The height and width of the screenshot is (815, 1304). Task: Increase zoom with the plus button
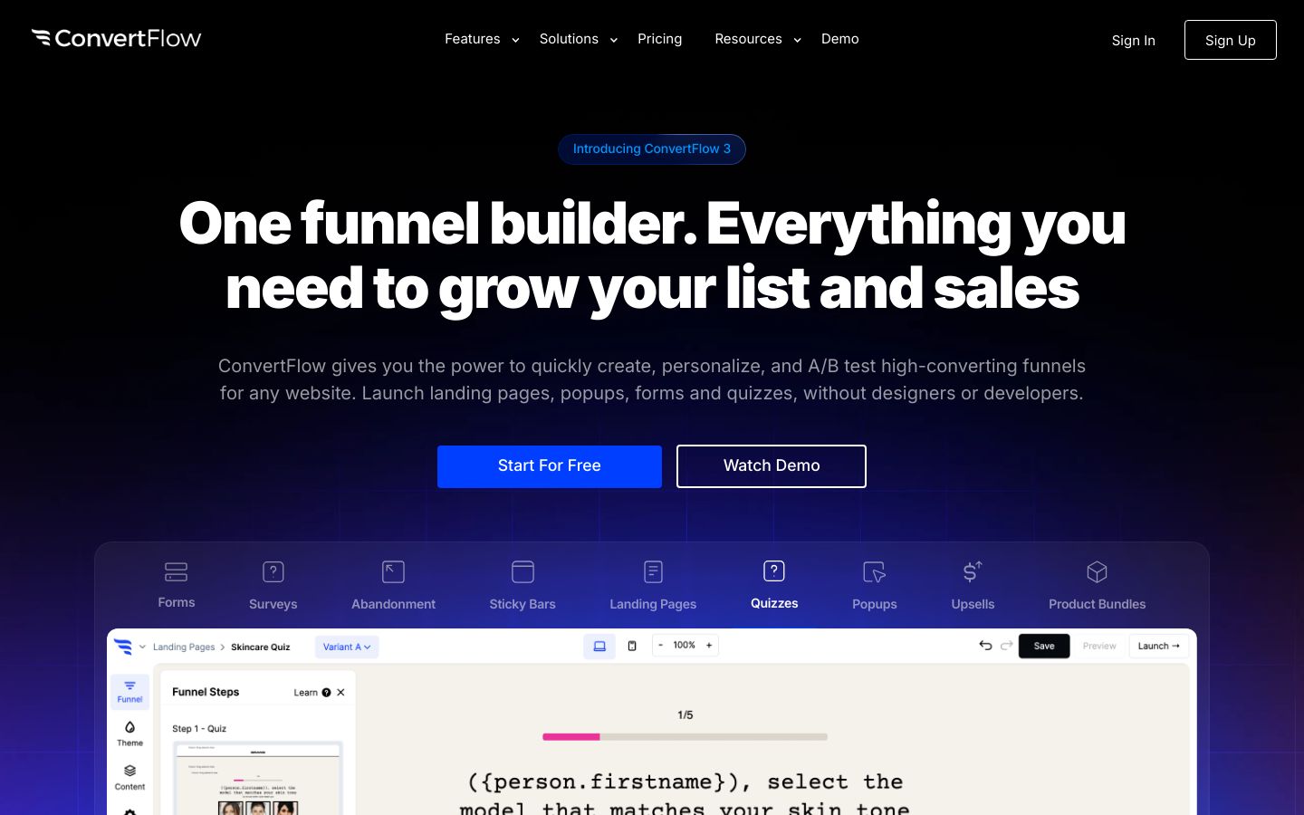[x=709, y=646]
